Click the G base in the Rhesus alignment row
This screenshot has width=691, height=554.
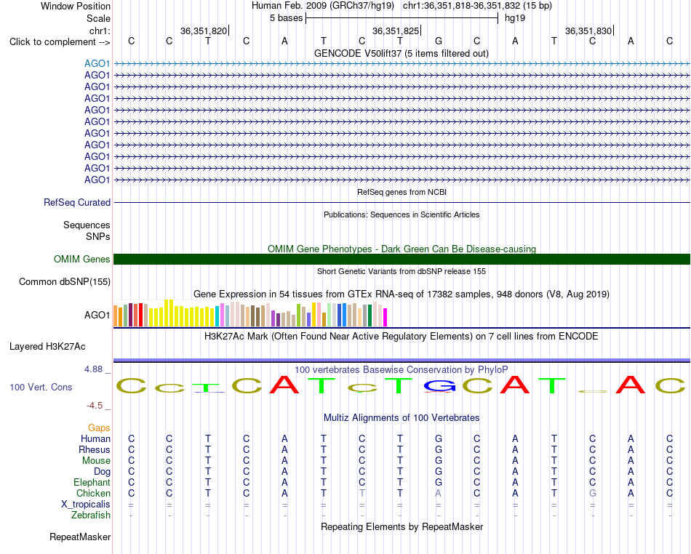tap(439, 450)
